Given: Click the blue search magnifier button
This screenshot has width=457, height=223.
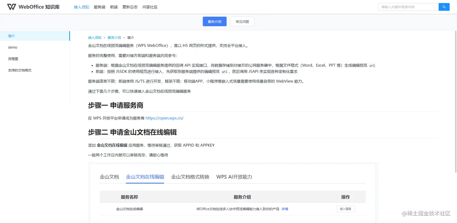Looking at the screenshot, I should click(444, 7).
